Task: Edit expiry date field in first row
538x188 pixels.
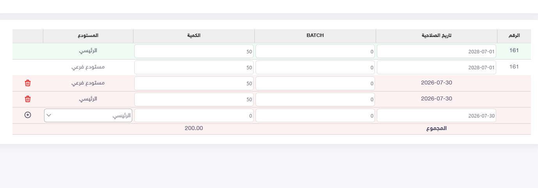Action: tap(437, 51)
